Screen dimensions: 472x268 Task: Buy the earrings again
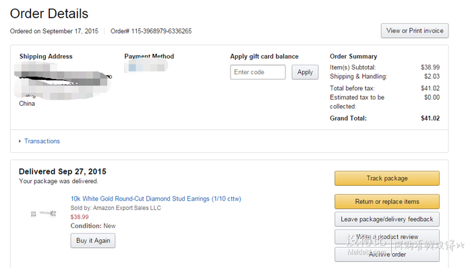pos(93,240)
